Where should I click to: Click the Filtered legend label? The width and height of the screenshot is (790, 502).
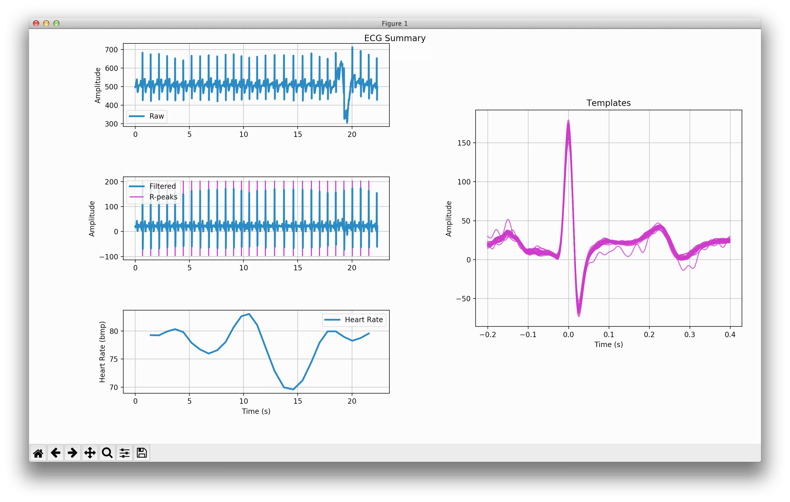[x=162, y=186]
